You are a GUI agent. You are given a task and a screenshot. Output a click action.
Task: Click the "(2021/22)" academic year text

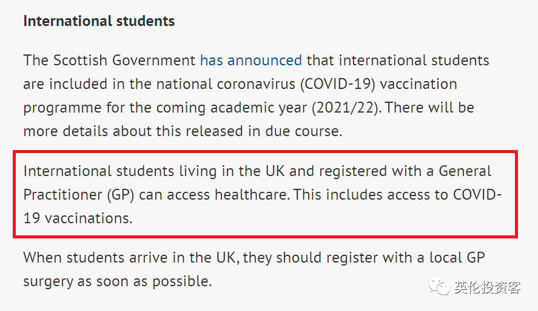tap(346, 108)
